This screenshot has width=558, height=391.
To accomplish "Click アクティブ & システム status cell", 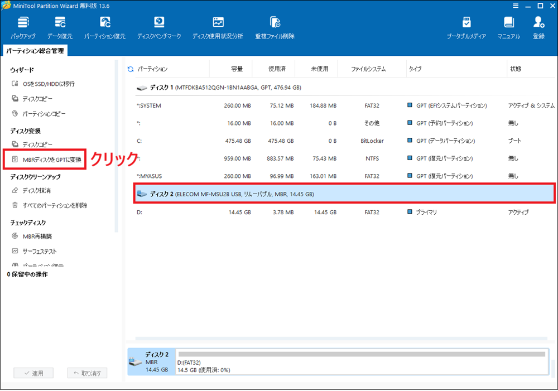I will pyautogui.click(x=531, y=105).
